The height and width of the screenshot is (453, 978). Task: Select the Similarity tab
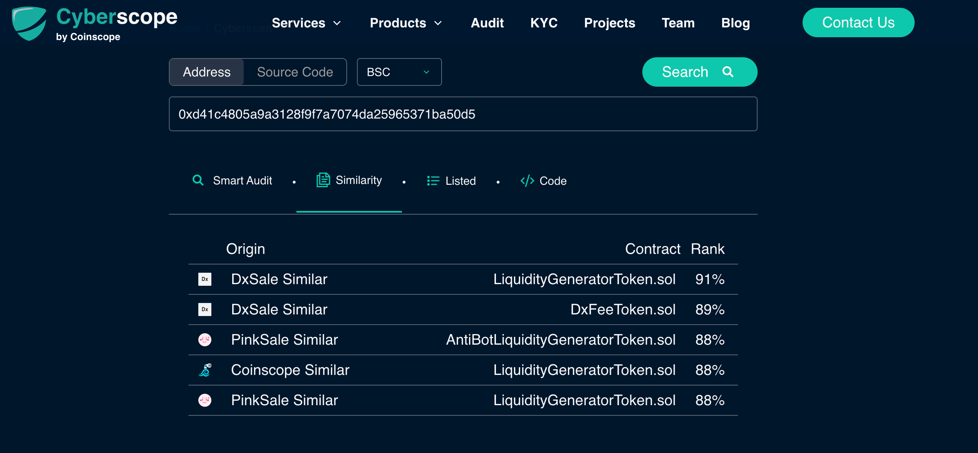click(349, 180)
